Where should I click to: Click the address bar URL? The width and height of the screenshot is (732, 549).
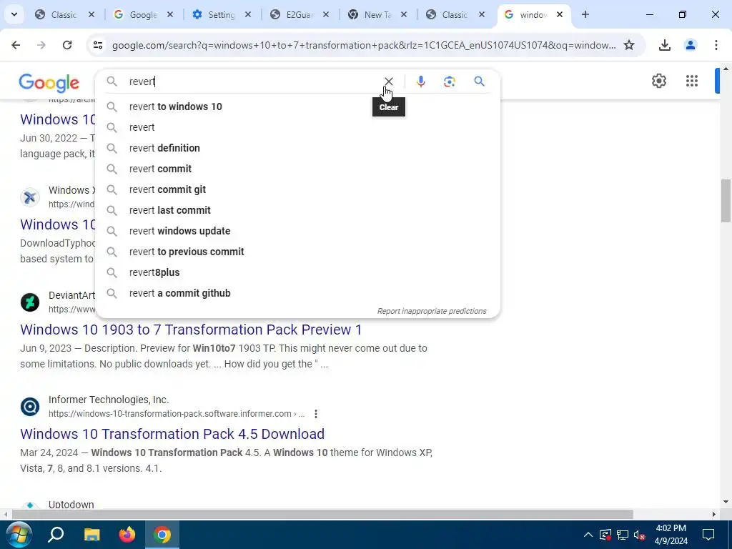pyautogui.click(x=364, y=45)
